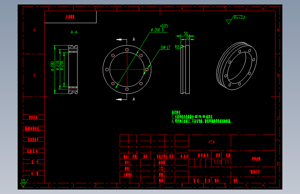Viewport: 300px width, 194px height.
Task: Click the 45# material entry
Action: [x=212, y=142]
